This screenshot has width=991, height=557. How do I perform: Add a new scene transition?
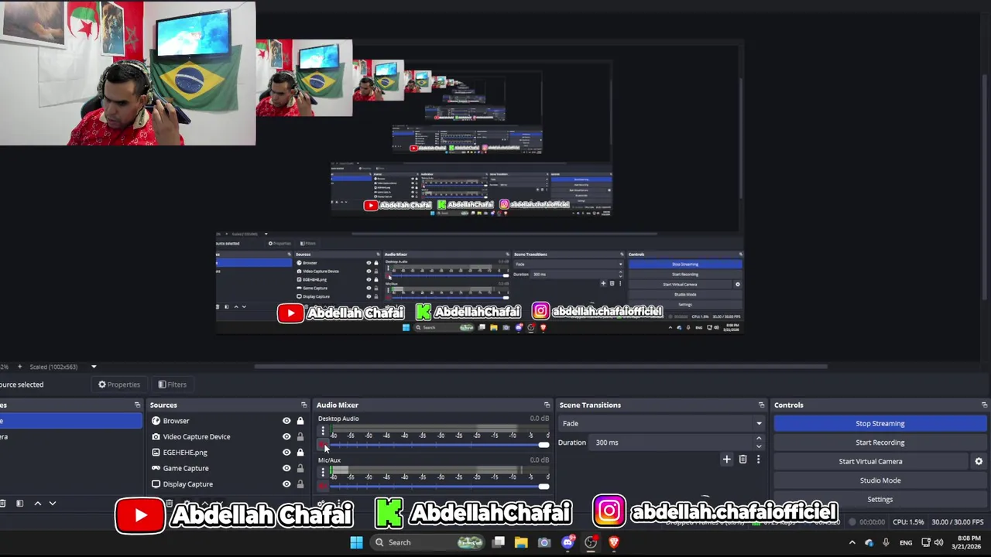(x=726, y=460)
